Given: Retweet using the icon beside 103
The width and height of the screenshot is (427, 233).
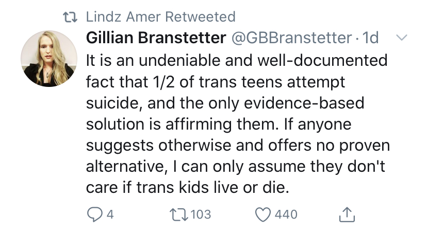Looking at the screenshot, I should [178, 214].
